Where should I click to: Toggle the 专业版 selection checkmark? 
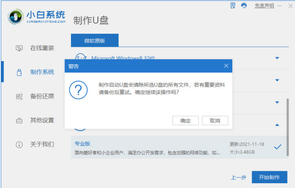[278, 147]
